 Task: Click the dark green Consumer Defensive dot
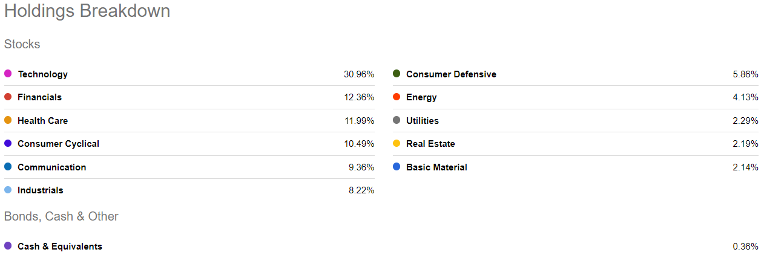click(397, 74)
